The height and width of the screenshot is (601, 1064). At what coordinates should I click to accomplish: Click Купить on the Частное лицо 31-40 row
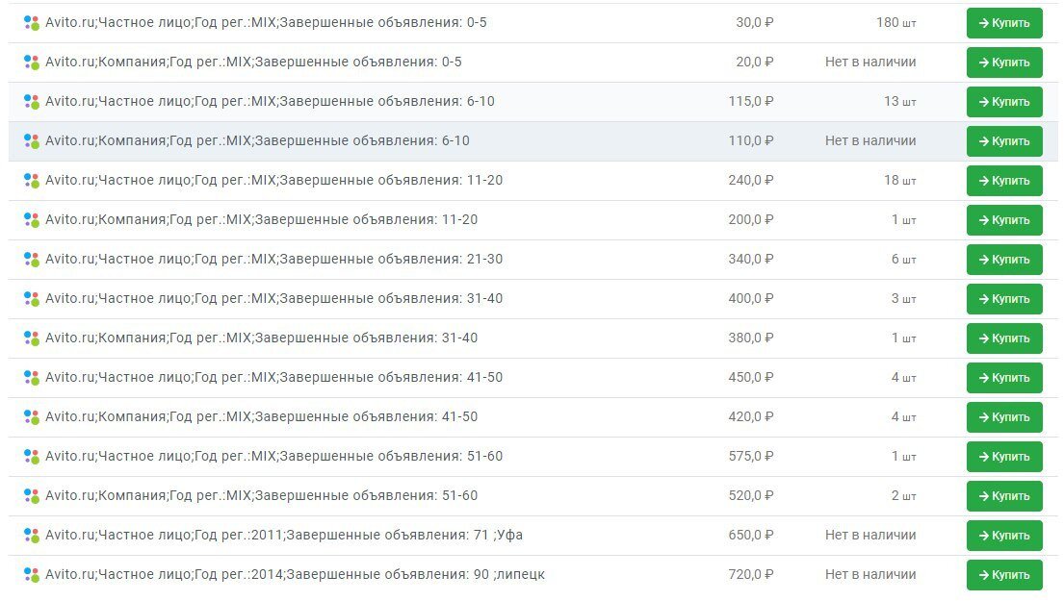click(1004, 299)
